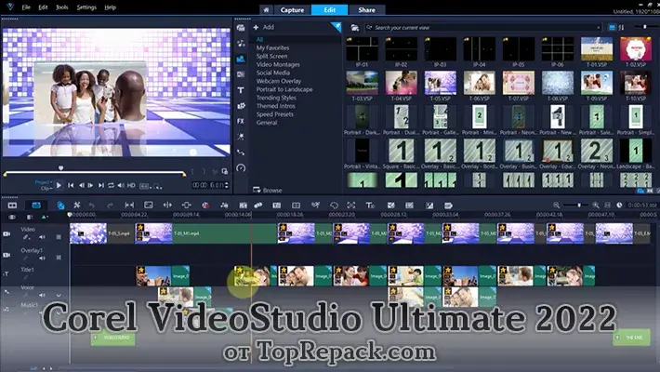Viewport: 660px width, 372px height.
Task: Redo the last action
Action: click(x=111, y=206)
